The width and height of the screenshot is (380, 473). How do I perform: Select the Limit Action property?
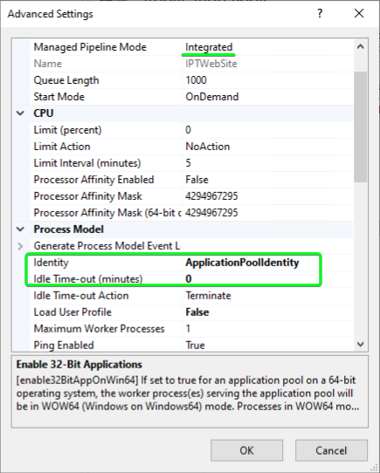pos(62,147)
